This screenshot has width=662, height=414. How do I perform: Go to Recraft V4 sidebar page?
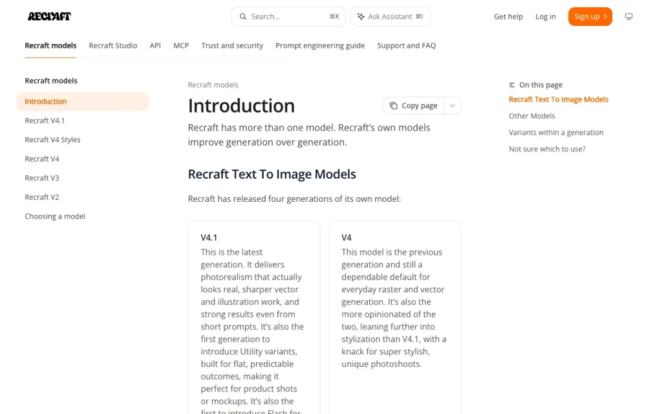click(42, 159)
